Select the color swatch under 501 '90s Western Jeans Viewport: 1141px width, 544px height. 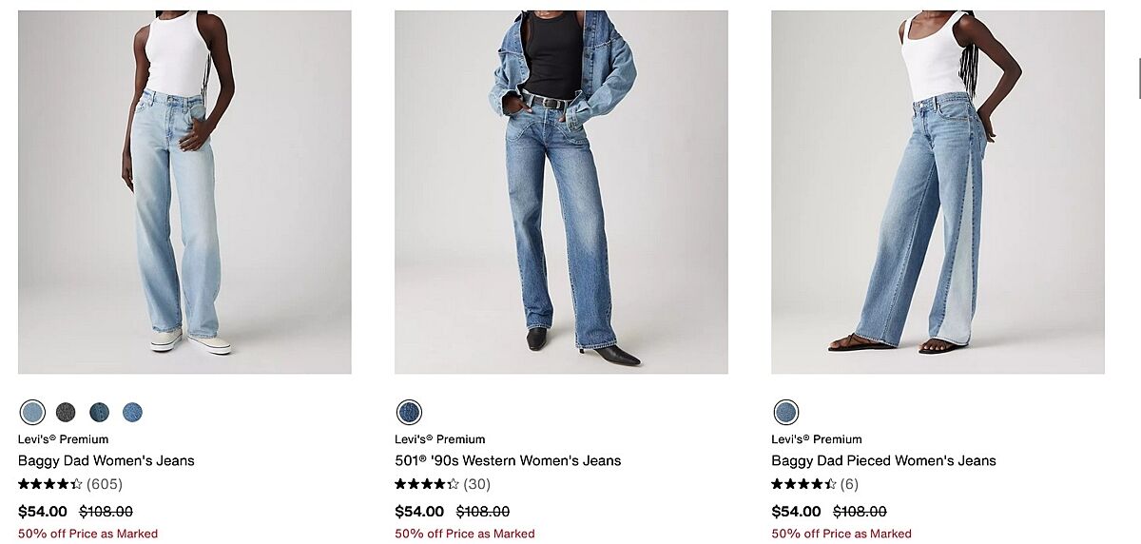tap(409, 412)
